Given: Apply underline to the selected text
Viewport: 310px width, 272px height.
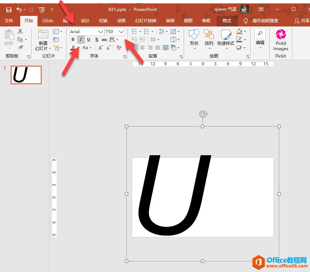Looking at the screenshot, I should click(x=88, y=40).
